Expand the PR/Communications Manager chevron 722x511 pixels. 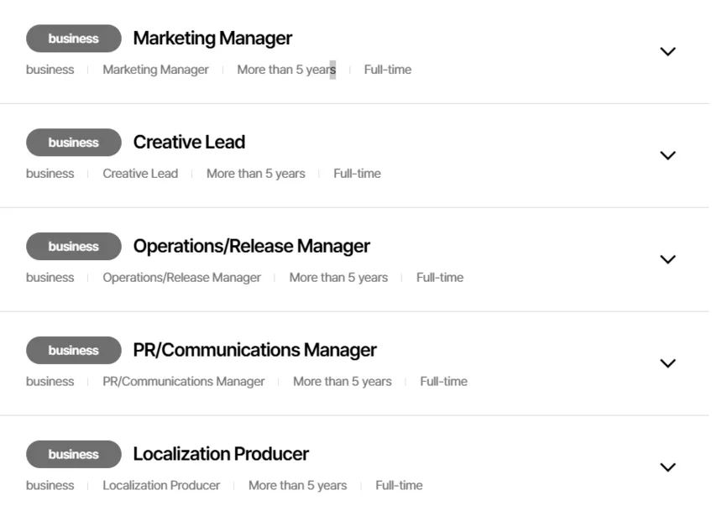coord(667,364)
